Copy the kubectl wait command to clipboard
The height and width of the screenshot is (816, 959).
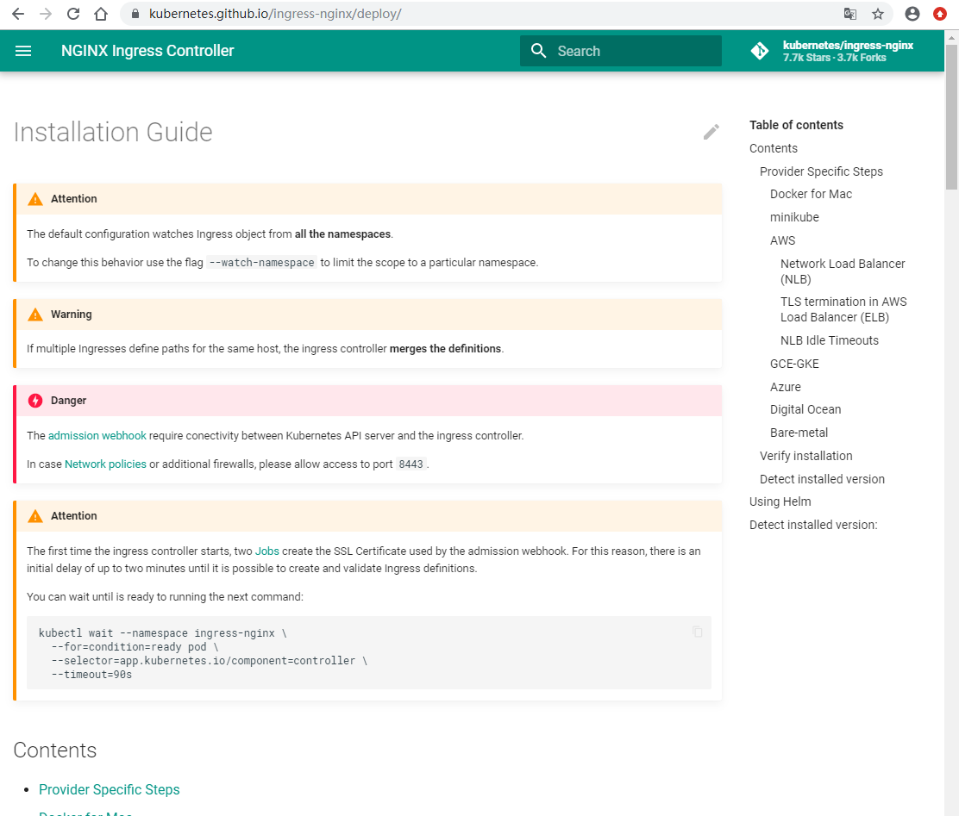(x=697, y=632)
